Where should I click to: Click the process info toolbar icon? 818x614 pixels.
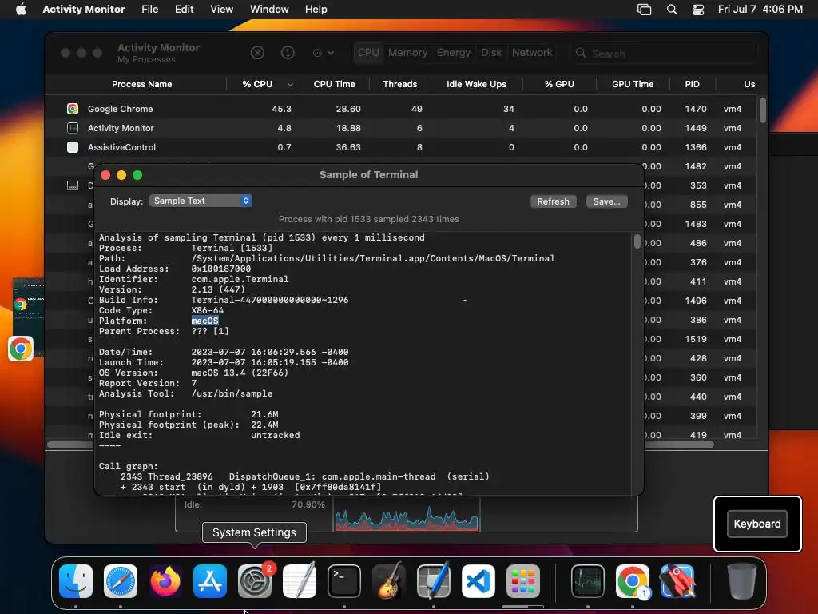click(288, 53)
